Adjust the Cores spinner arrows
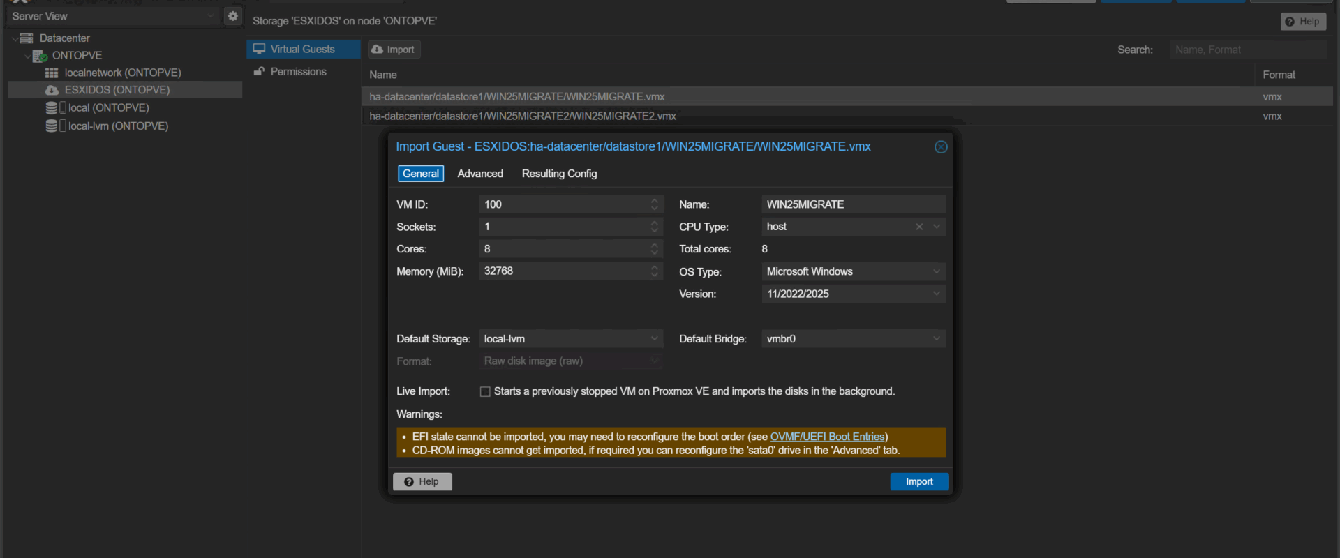The image size is (1340, 558). pyautogui.click(x=655, y=249)
